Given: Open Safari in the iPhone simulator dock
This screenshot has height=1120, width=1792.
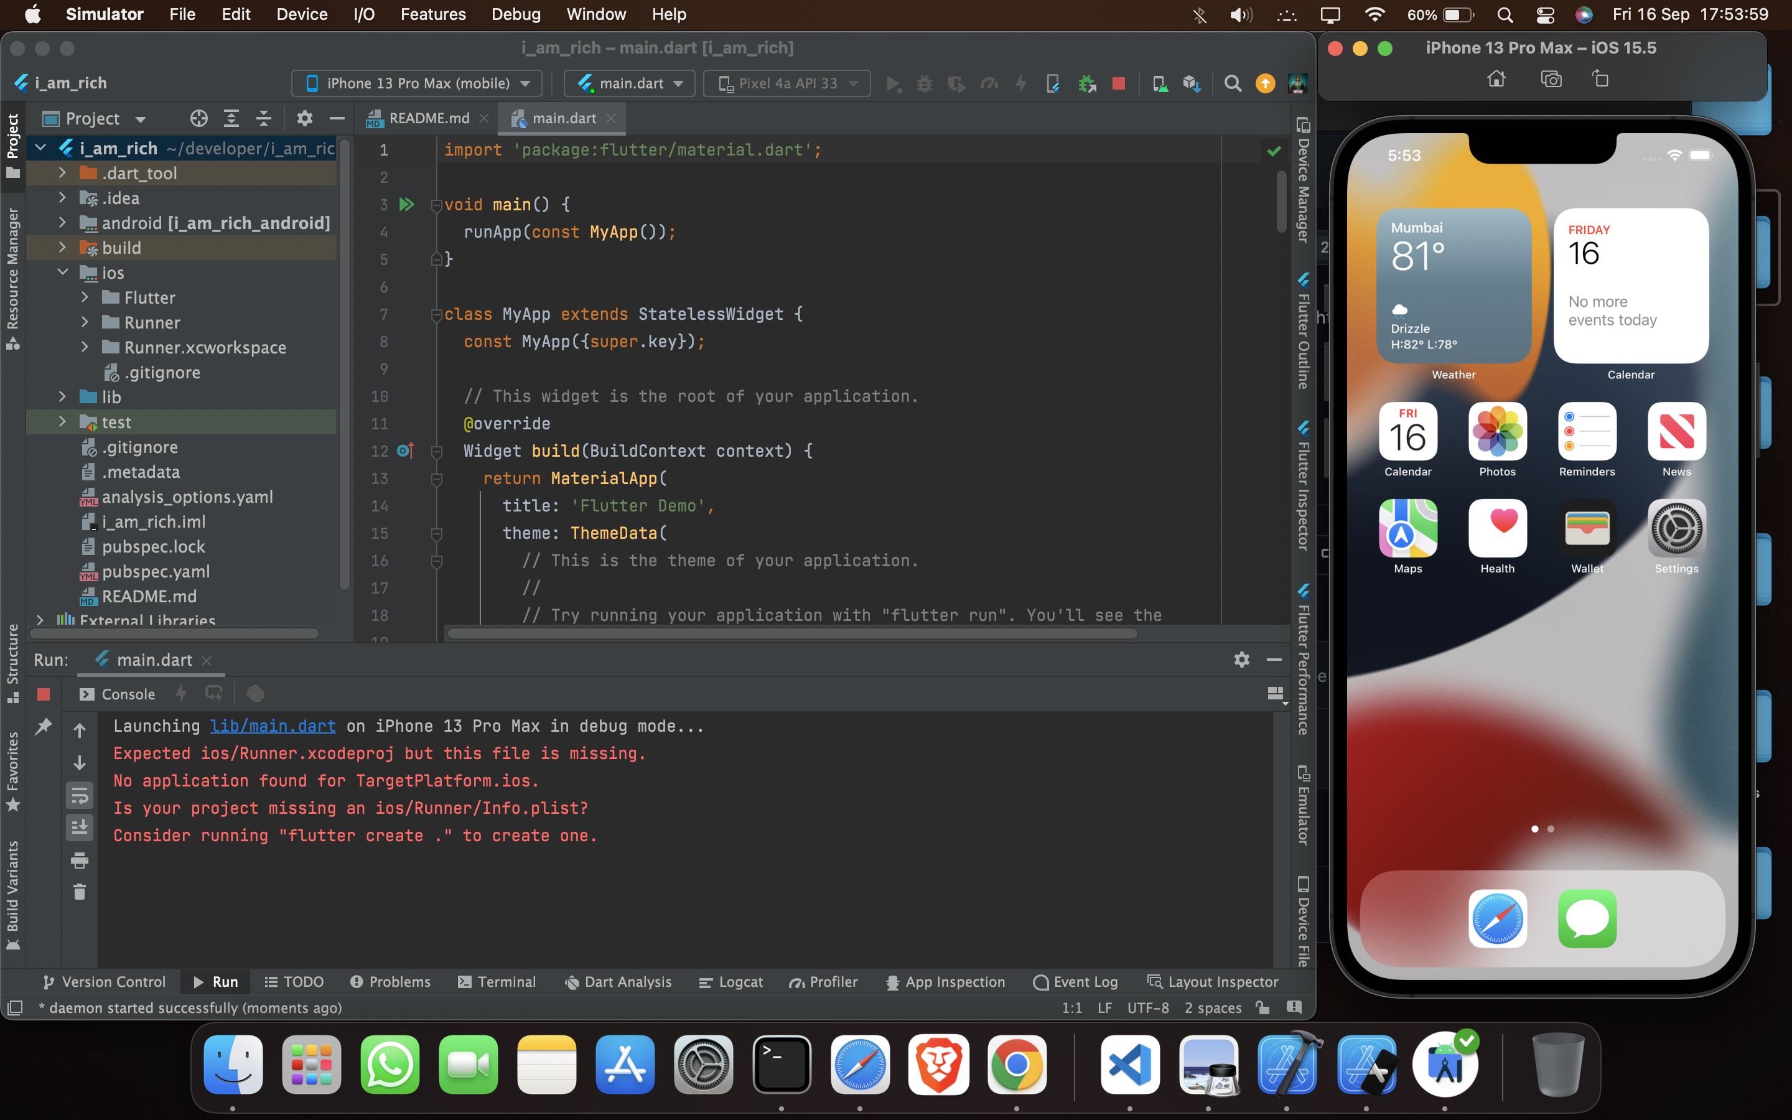Looking at the screenshot, I should coord(1497,918).
